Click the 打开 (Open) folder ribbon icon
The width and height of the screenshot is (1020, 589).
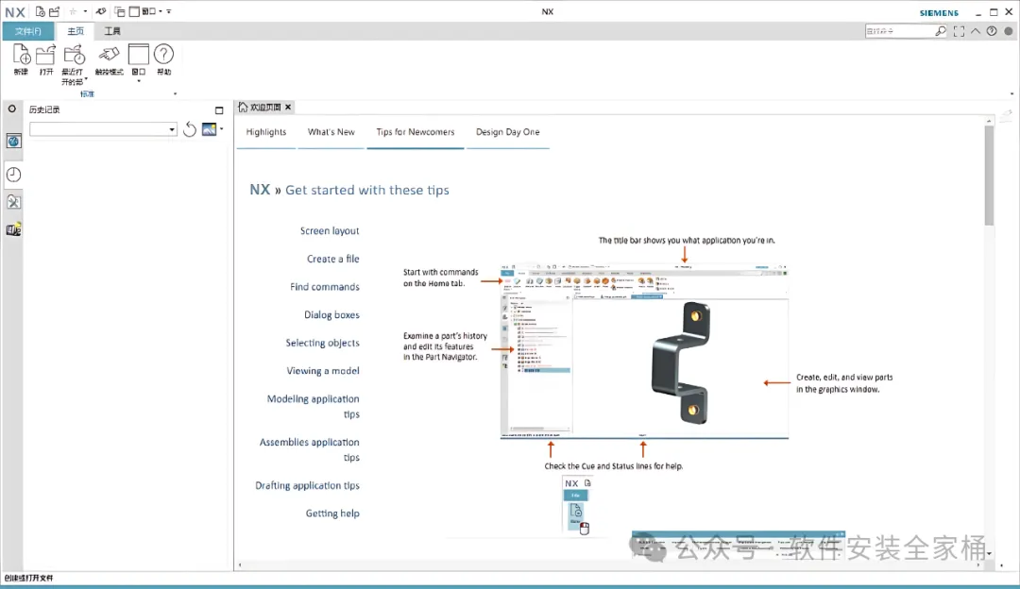[x=45, y=55]
